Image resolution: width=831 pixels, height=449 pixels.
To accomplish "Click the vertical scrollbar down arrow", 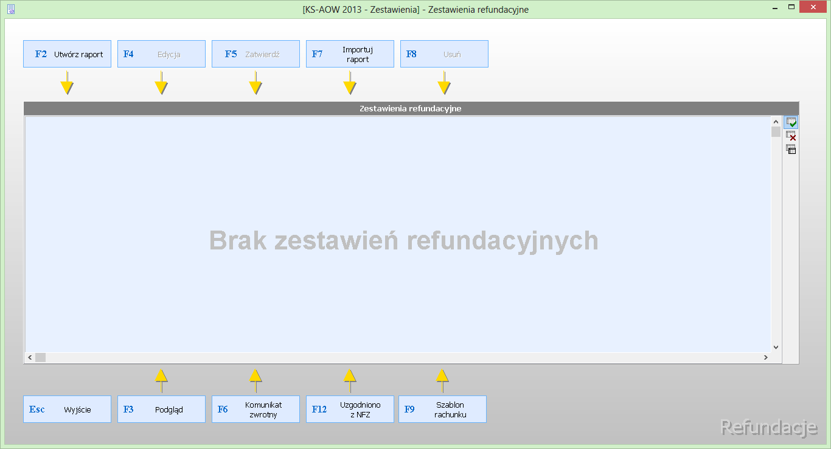I will tap(776, 347).
